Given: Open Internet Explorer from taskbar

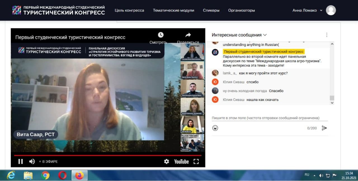Looking at the screenshot, I should coord(11,175).
